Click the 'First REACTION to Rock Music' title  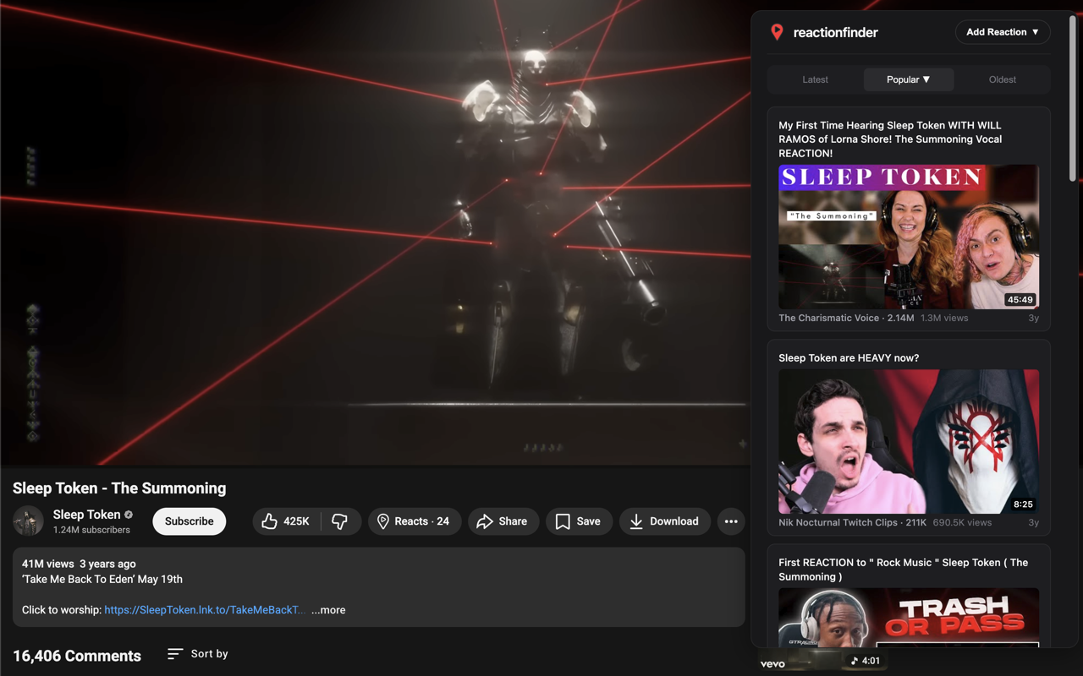tap(903, 570)
